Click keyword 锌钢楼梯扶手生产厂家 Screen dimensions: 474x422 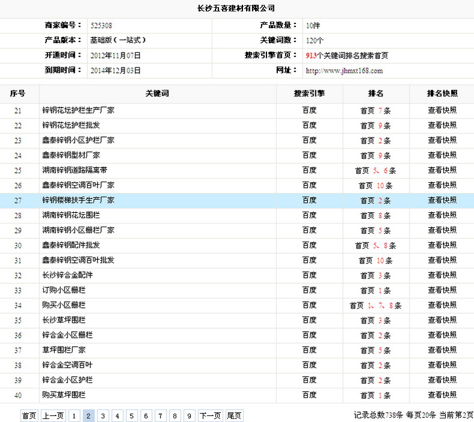(x=78, y=200)
